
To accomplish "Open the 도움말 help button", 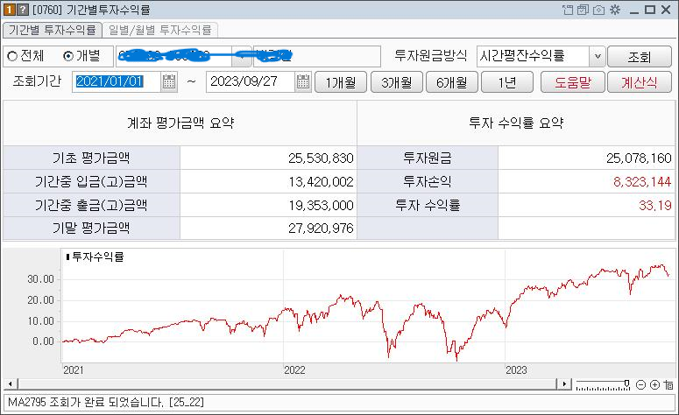I will [572, 82].
